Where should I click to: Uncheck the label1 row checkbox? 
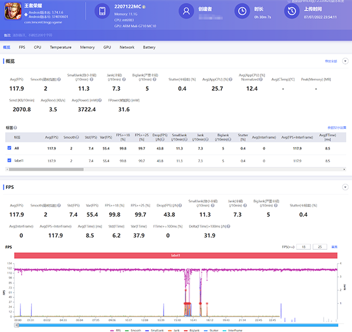tap(9, 160)
